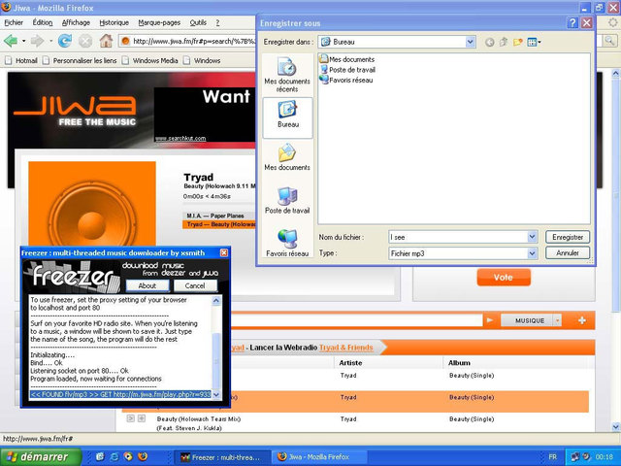Click the Firefox Forward arrow button

tap(37, 41)
